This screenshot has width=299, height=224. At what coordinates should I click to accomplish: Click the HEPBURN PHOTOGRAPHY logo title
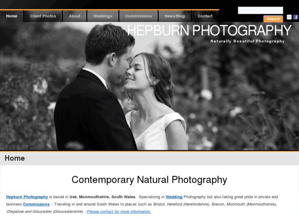209,30
